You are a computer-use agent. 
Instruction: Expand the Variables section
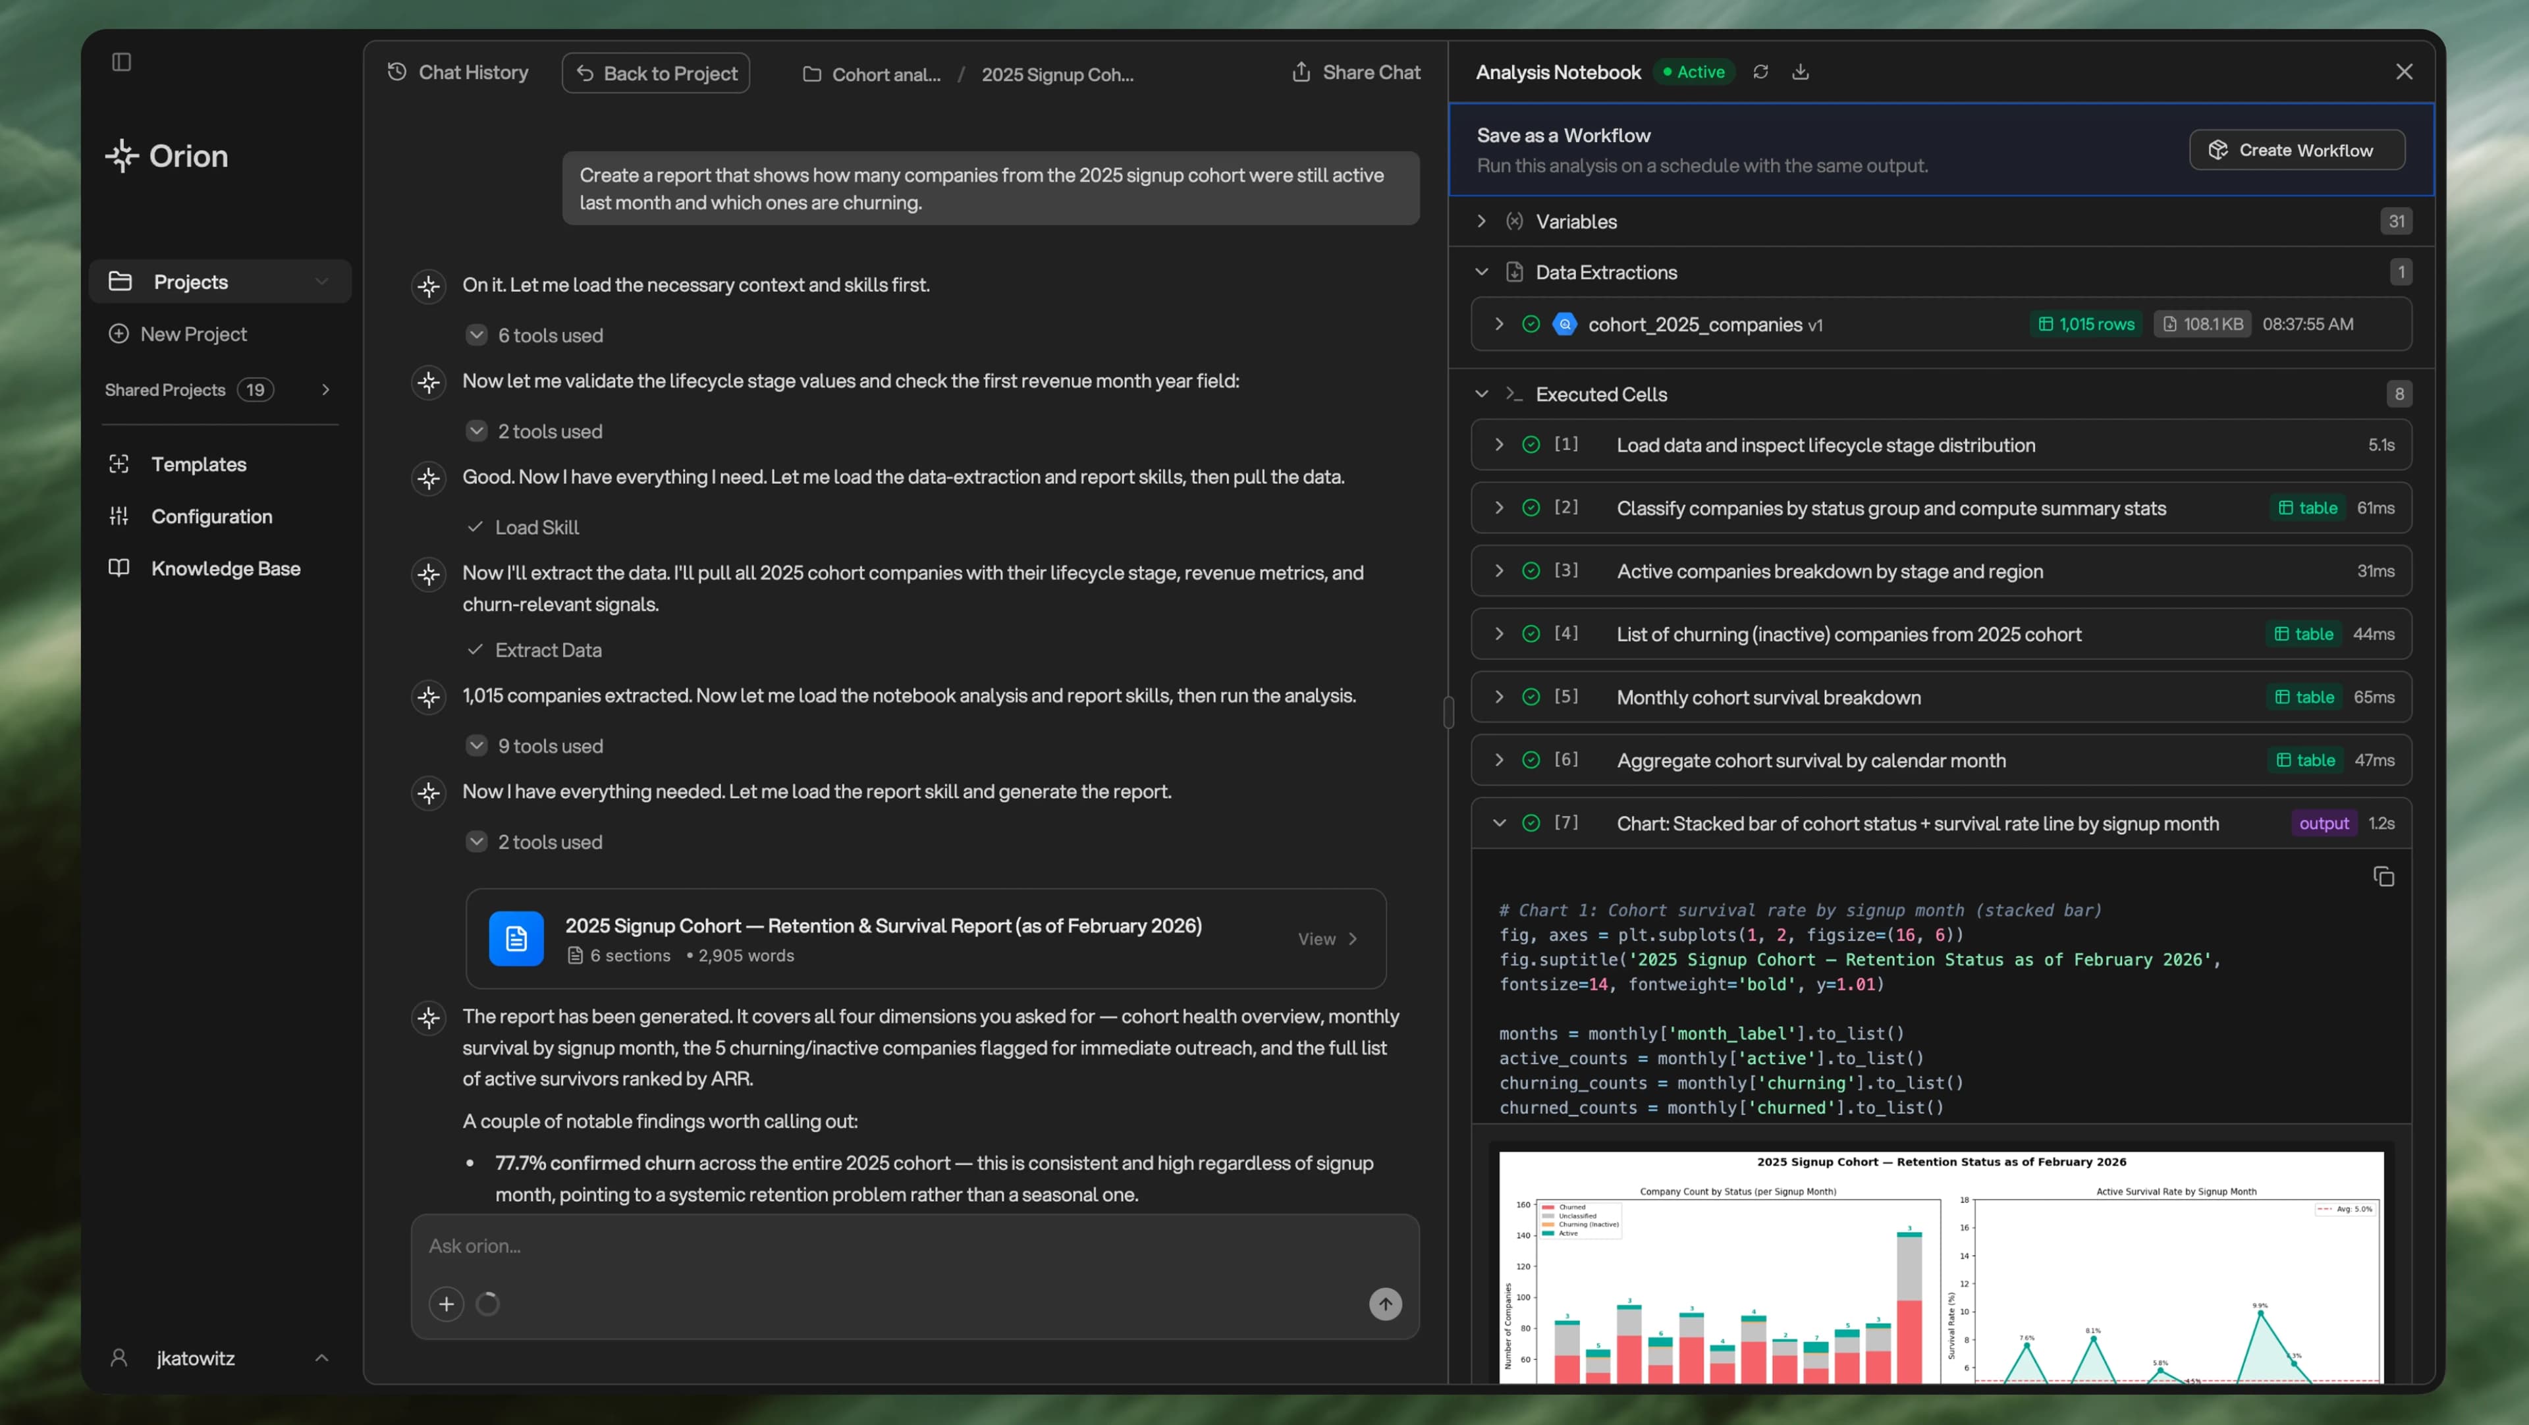pos(1481,222)
